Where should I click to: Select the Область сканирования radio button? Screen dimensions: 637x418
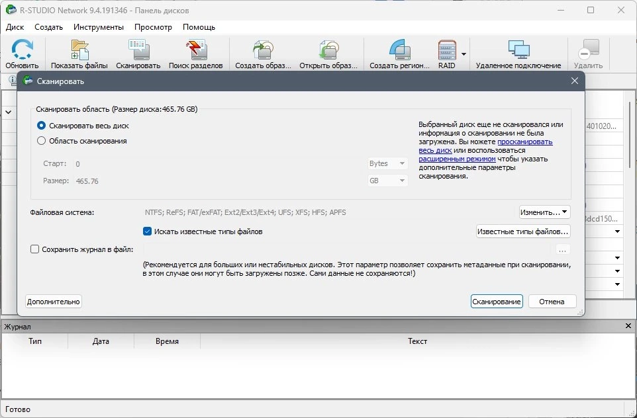point(41,141)
